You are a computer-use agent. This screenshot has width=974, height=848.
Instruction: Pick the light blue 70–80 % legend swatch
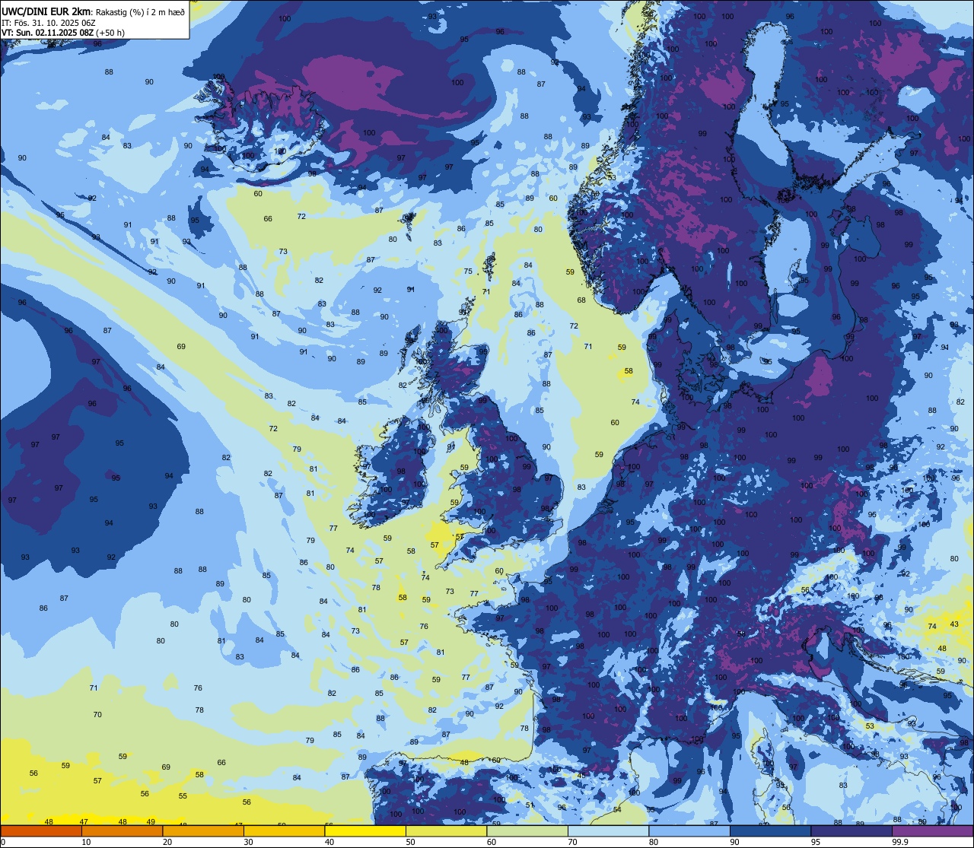pos(608,831)
